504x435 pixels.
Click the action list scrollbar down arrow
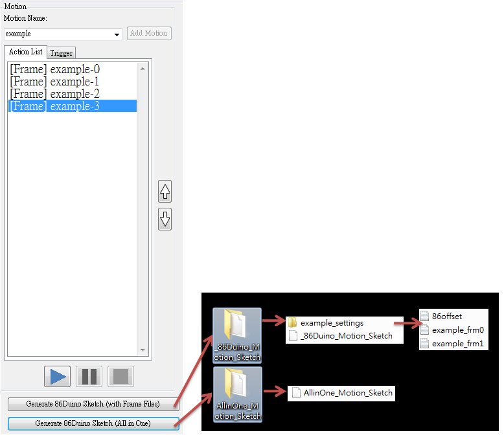(x=143, y=350)
